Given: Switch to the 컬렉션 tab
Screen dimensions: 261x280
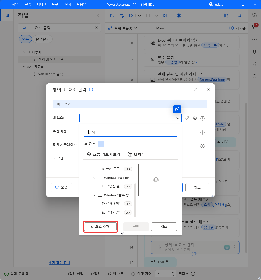Looking at the screenshot, I should click(136, 154).
